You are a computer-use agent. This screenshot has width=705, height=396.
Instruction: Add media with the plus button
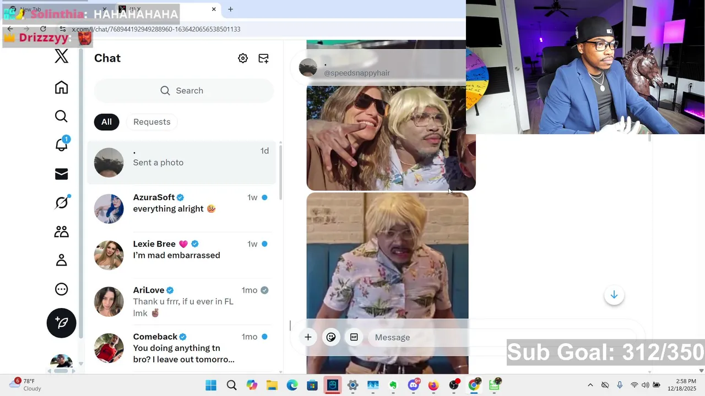308,337
